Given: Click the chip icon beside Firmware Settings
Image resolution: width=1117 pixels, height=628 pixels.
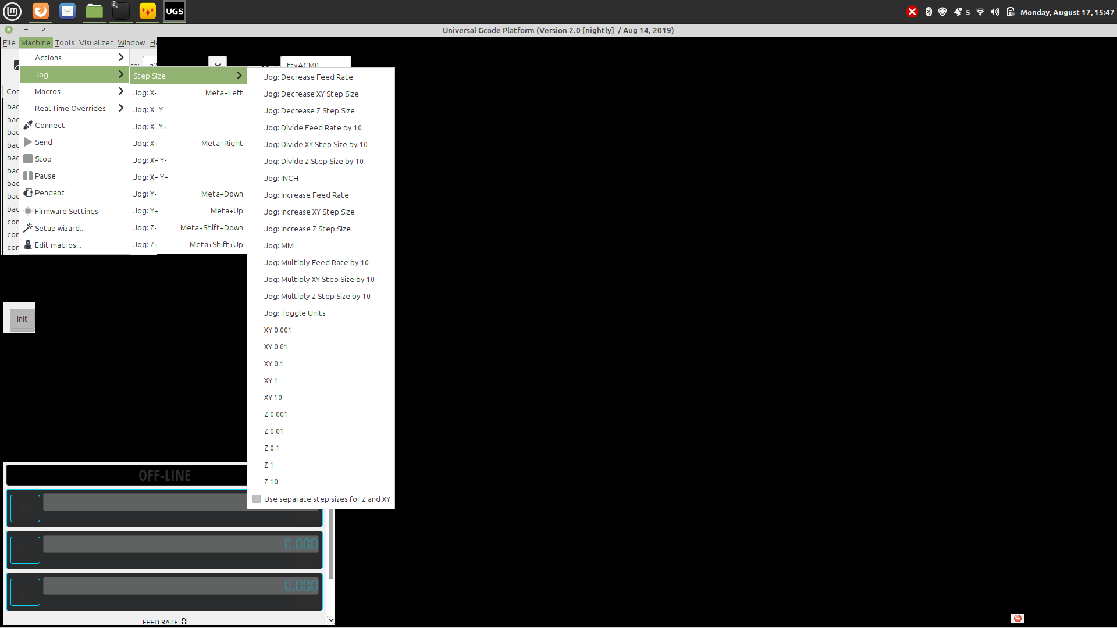Looking at the screenshot, I should click(28, 211).
